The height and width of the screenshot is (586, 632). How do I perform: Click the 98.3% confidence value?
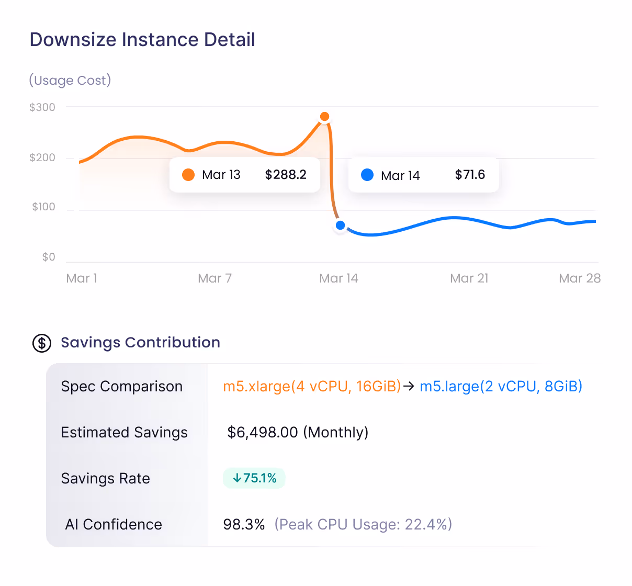[244, 524]
